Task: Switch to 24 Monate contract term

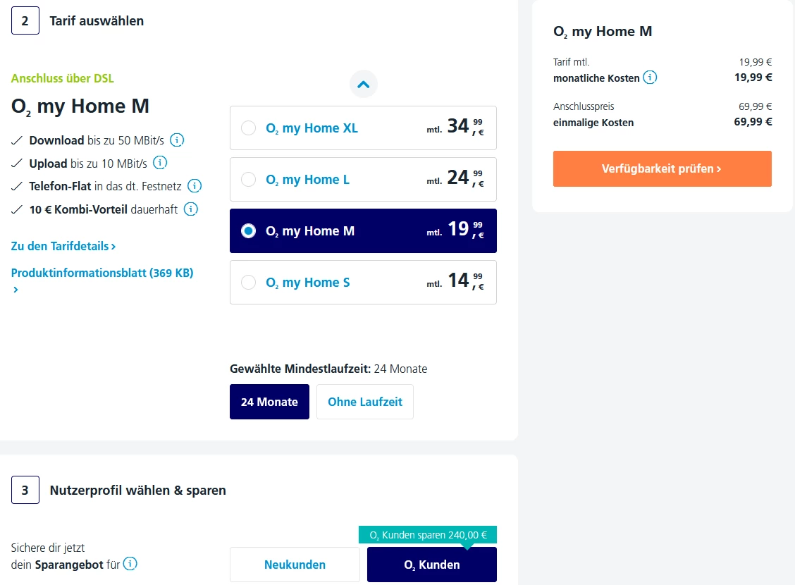Action: tap(269, 402)
